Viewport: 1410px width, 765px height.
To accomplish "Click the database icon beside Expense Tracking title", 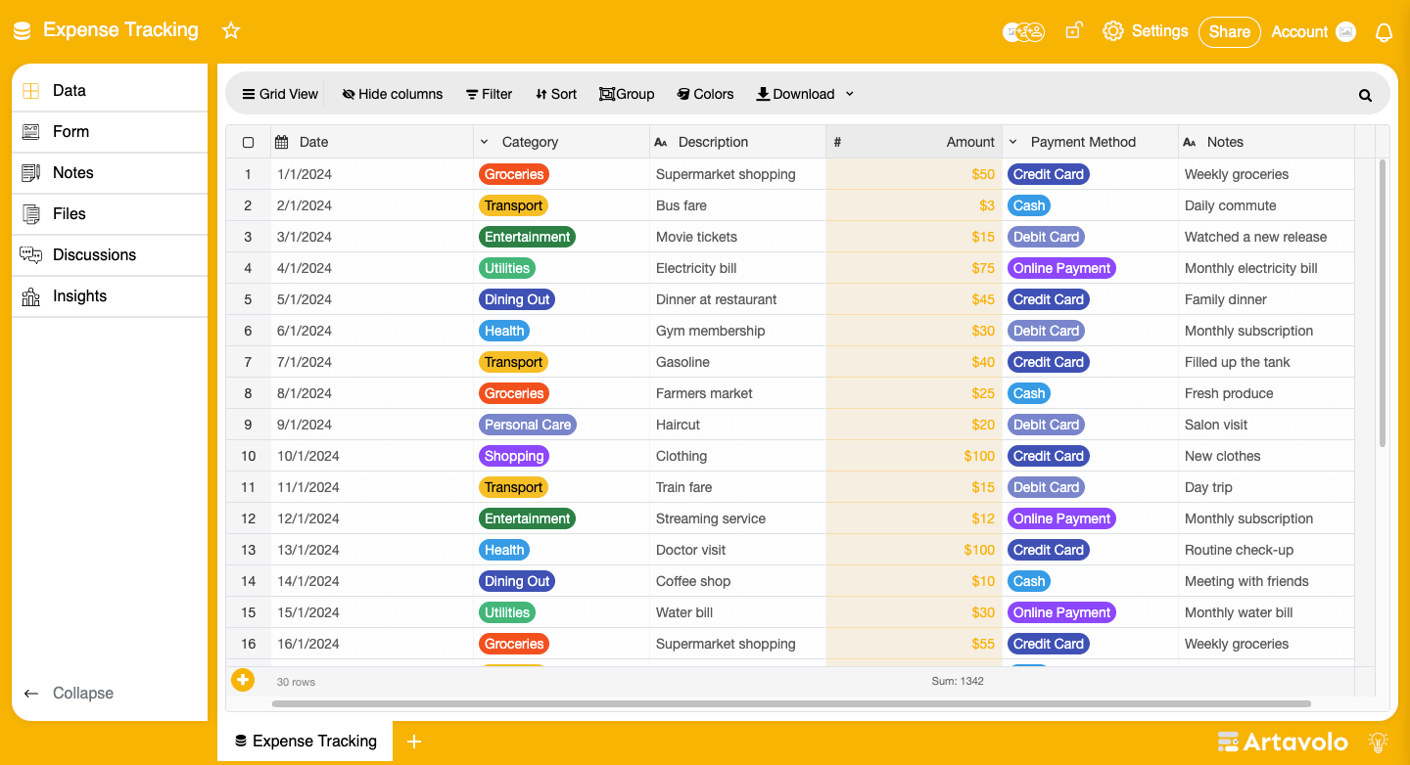I will 22,31.
